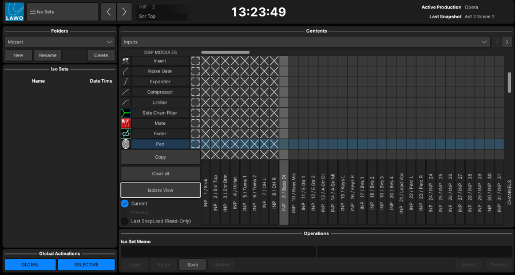Click the Compressor curve icon

(x=125, y=92)
